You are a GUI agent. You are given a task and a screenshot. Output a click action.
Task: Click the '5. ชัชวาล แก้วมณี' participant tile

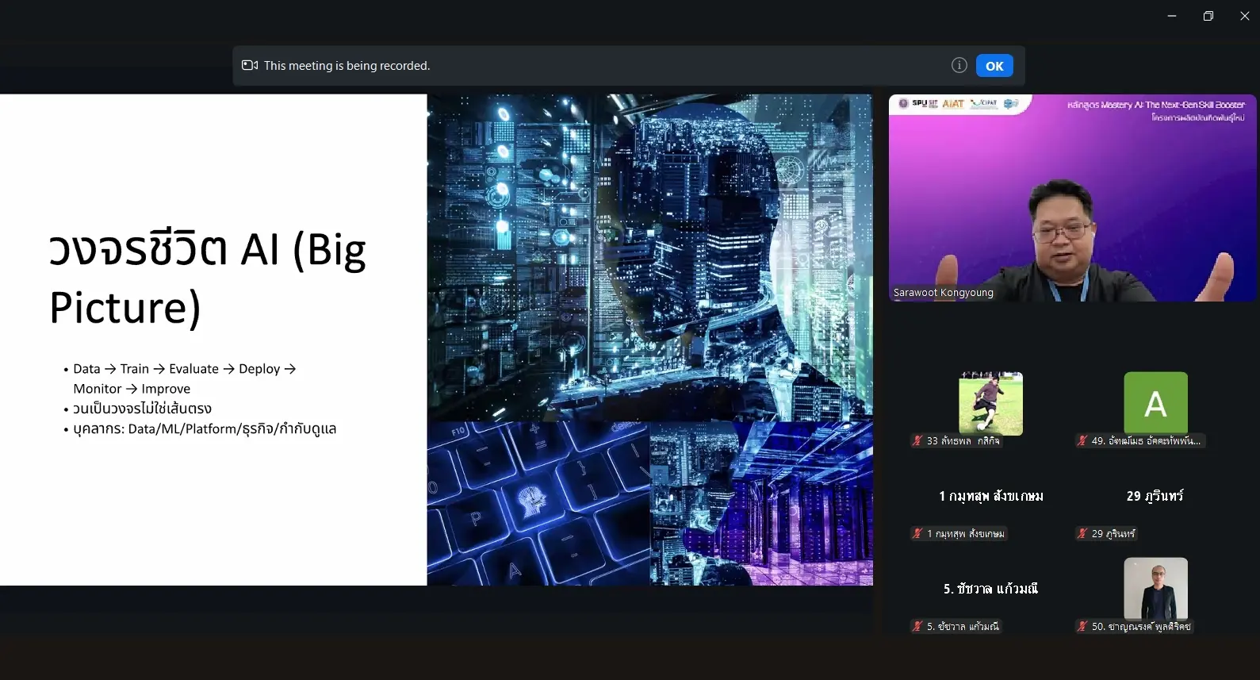(x=990, y=589)
